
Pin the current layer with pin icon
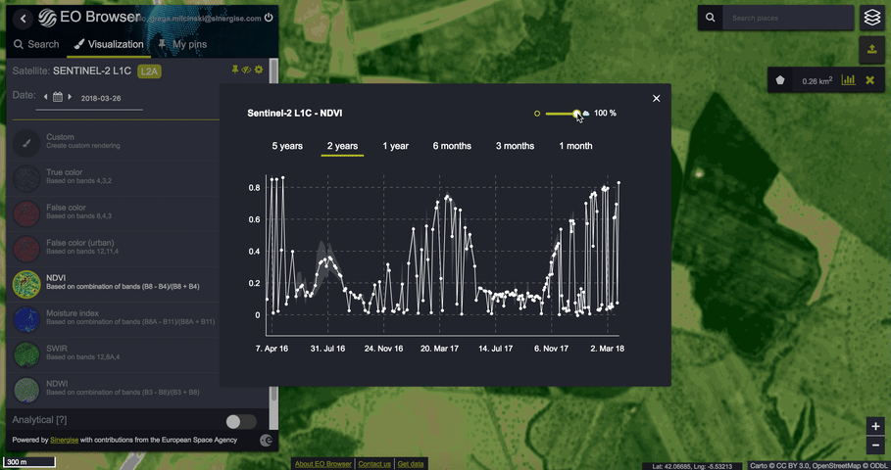pyautogui.click(x=234, y=70)
